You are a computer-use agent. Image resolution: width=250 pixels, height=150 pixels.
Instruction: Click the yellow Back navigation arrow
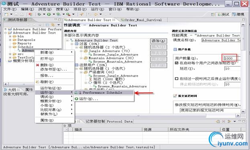pos(96,14)
